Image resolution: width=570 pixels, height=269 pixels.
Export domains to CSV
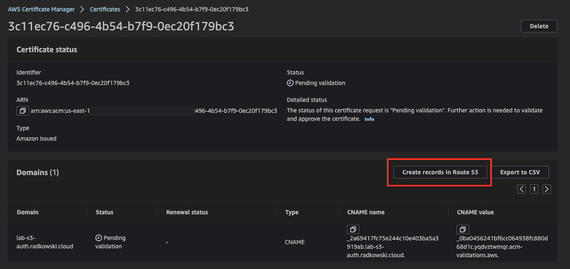(x=520, y=172)
